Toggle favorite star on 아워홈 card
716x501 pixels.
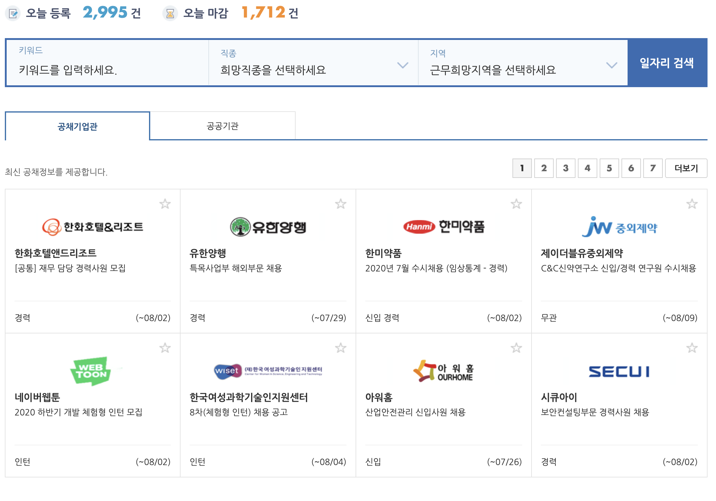click(x=516, y=348)
